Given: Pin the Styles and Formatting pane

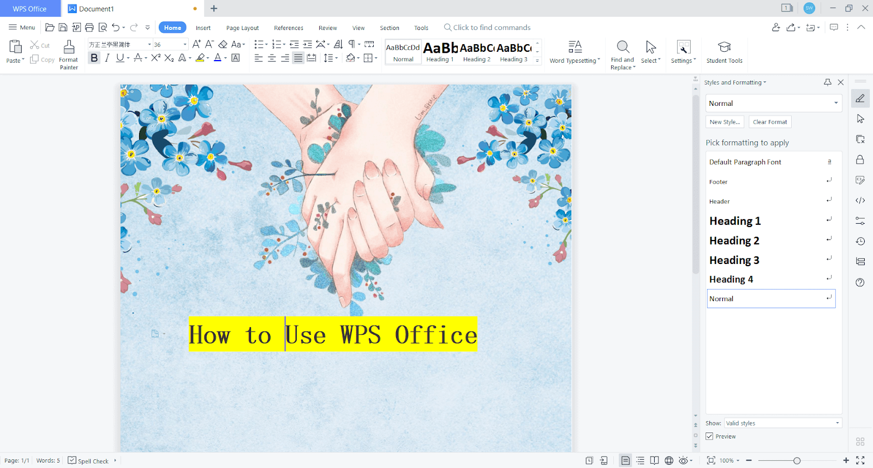Looking at the screenshot, I should tap(828, 82).
